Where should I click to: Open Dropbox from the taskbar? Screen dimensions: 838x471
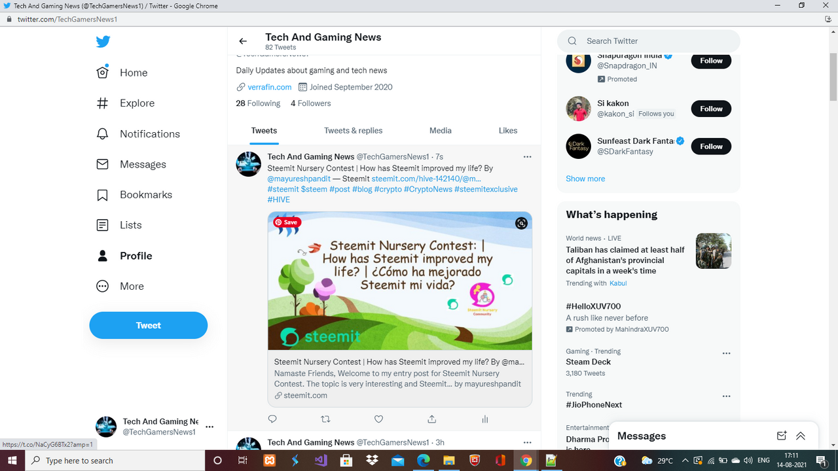[x=372, y=461]
